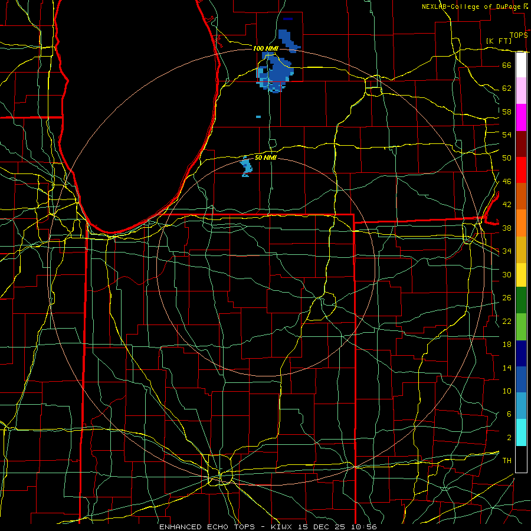Click the 18 value on the scale
Screen dimensions: 531x531
(x=507, y=345)
